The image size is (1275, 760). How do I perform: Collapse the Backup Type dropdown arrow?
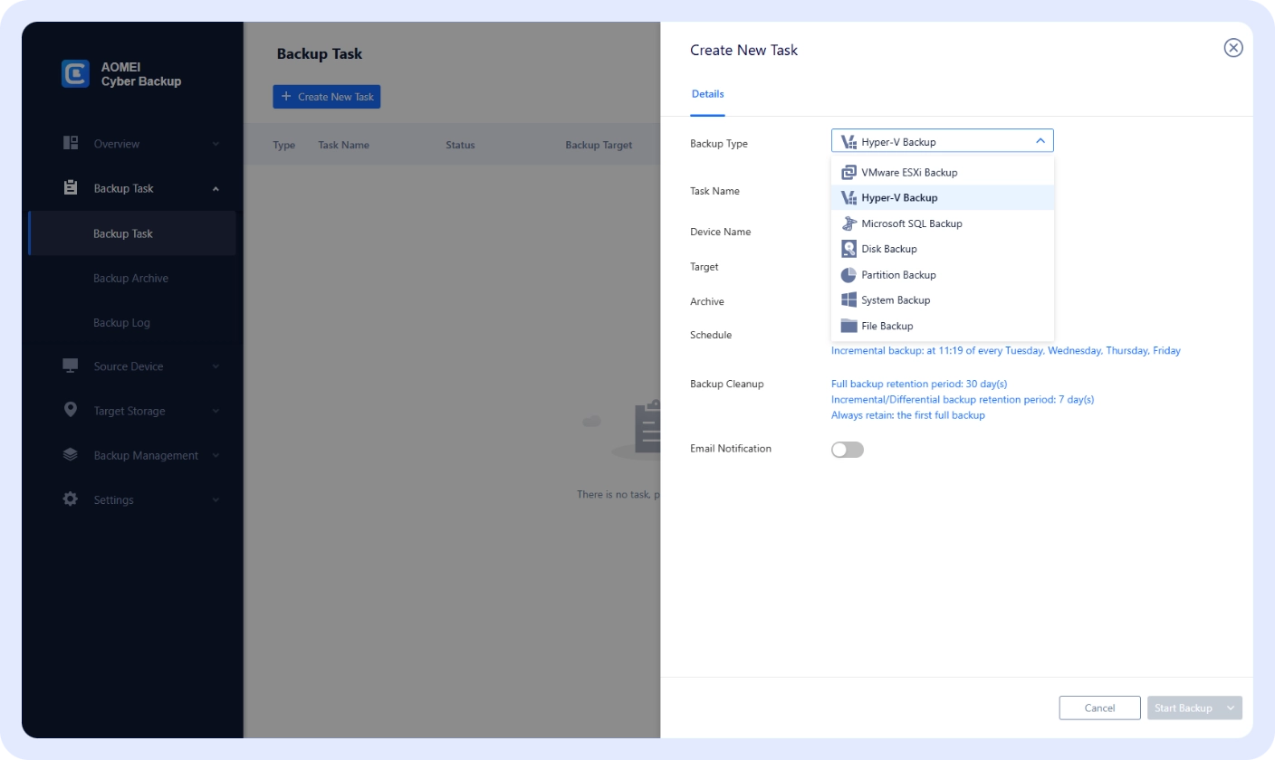(x=1040, y=141)
